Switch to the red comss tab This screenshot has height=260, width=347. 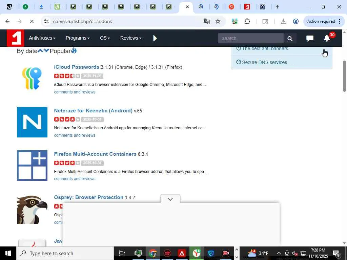tap(247, 7)
